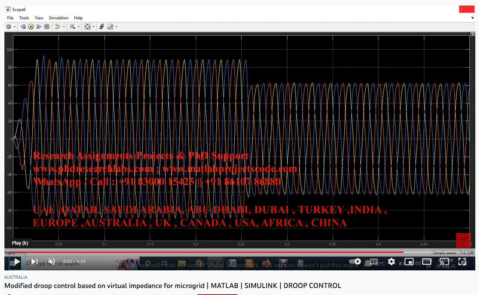
Task: Click the Zoom magnifier tool
Action: [x=72, y=27]
